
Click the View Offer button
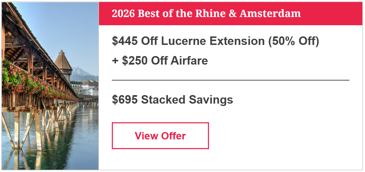click(x=160, y=136)
